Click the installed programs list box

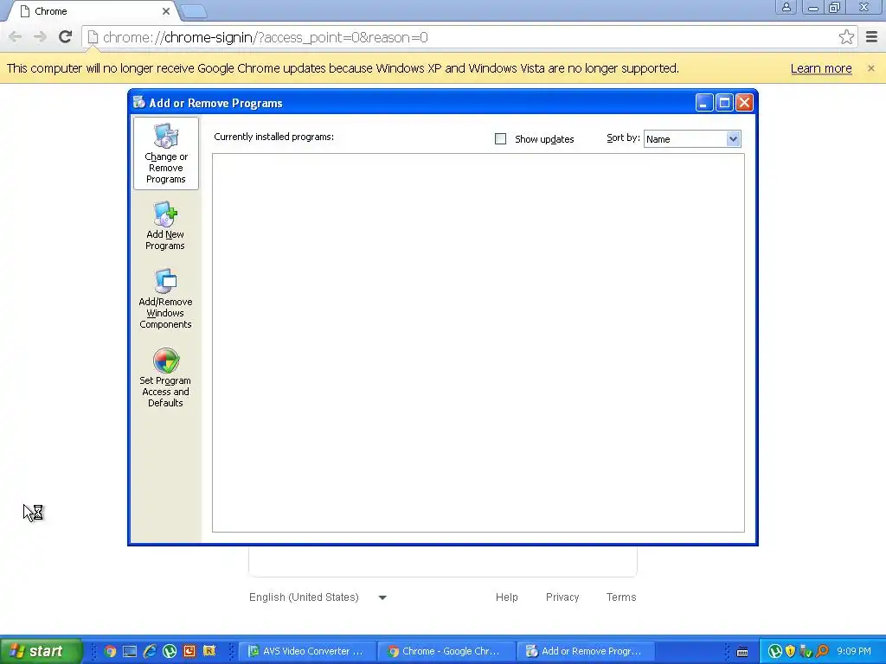tap(478, 342)
